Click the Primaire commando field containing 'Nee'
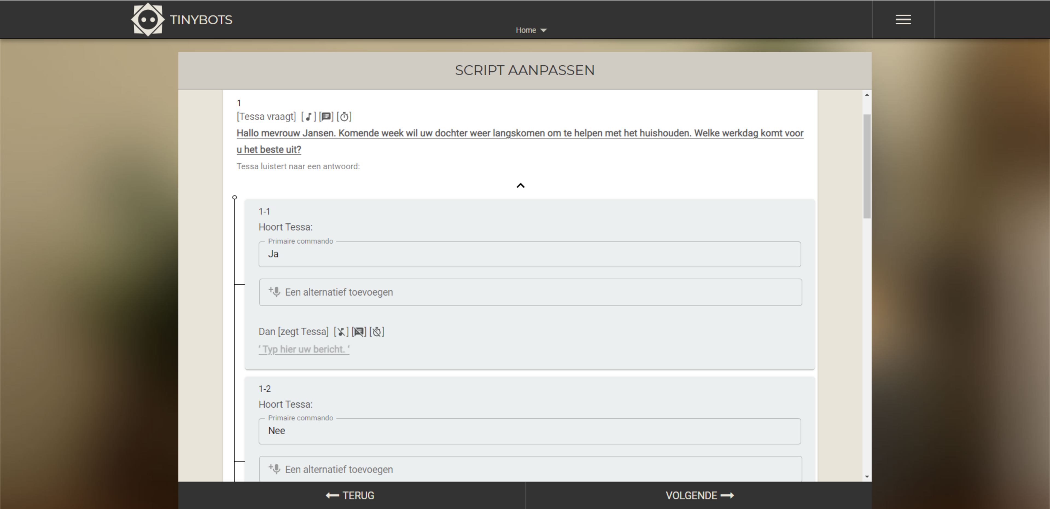 click(x=530, y=431)
